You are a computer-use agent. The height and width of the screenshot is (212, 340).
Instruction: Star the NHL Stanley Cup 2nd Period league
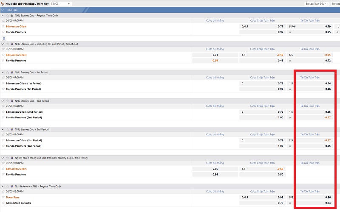[7, 101]
